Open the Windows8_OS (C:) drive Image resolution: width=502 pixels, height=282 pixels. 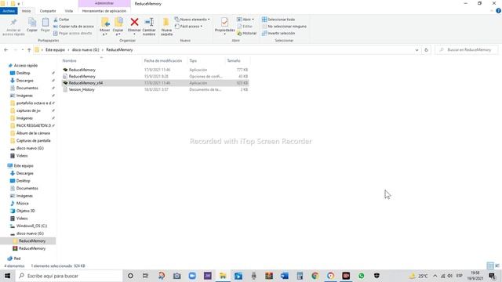pos(31,226)
